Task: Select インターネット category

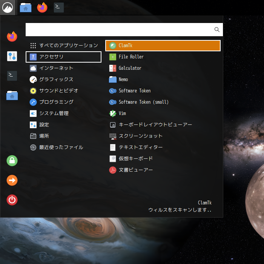Action: pyautogui.click(x=56, y=68)
